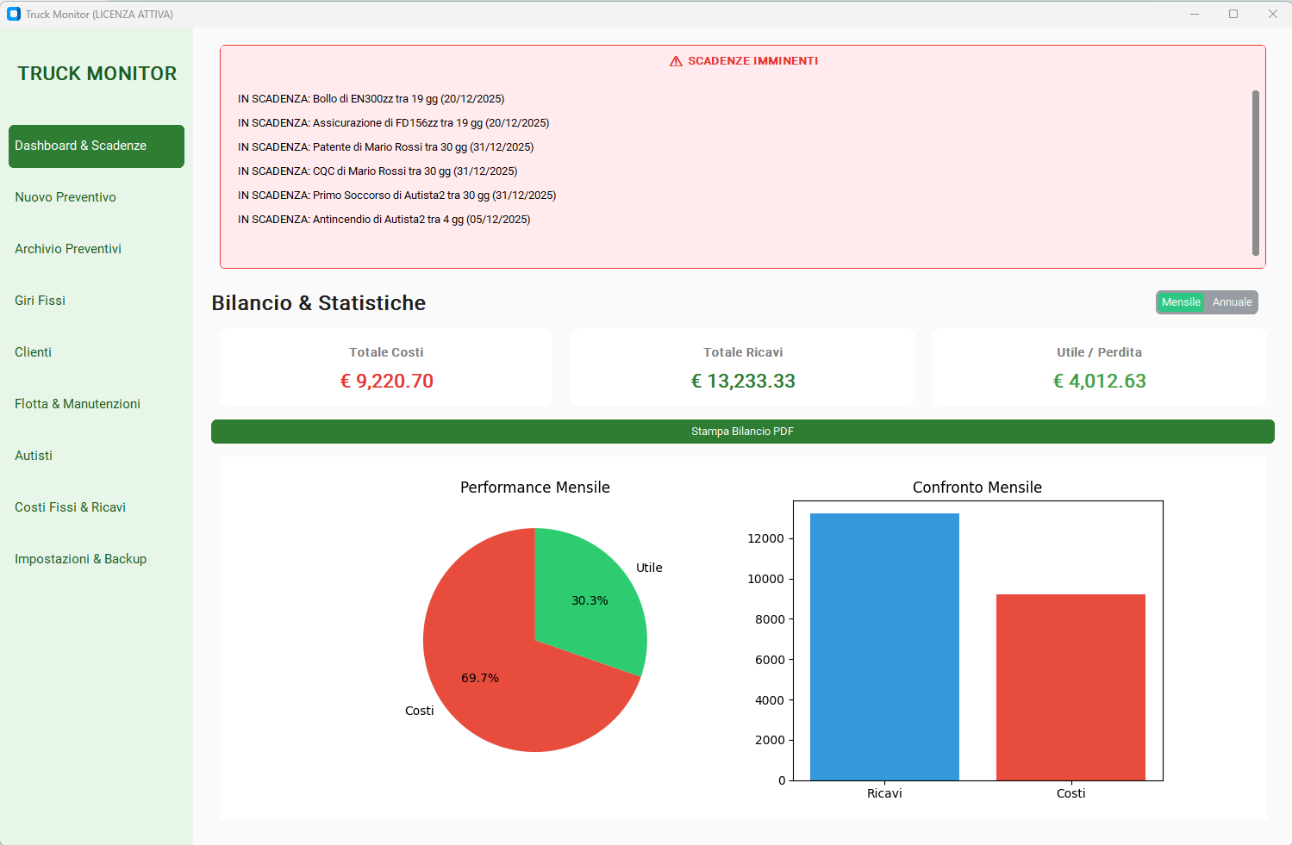Minimize the Truck Monitor window

1195,14
